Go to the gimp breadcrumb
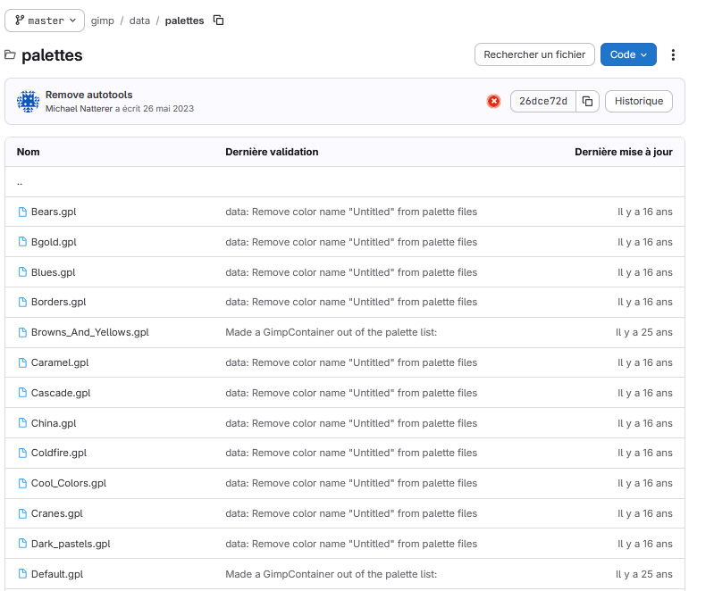This screenshot has height=591, width=714. (x=103, y=21)
